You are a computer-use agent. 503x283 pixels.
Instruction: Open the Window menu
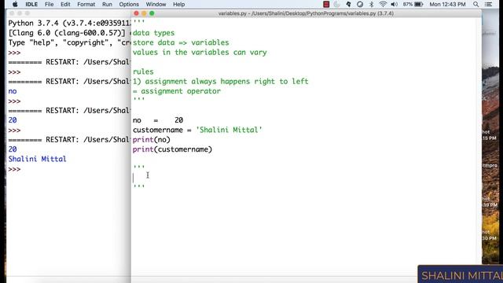pyautogui.click(x=156, y=4)
